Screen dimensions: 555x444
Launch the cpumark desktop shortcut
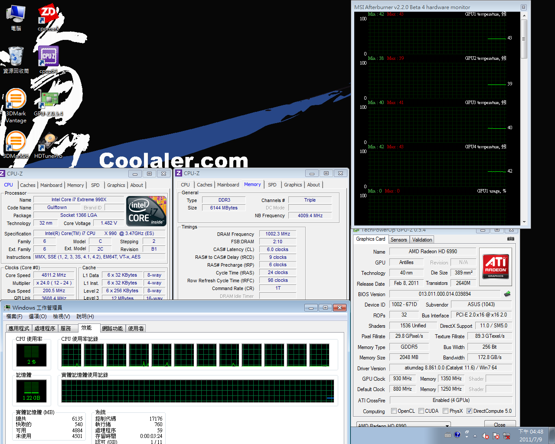coord(48,17)
